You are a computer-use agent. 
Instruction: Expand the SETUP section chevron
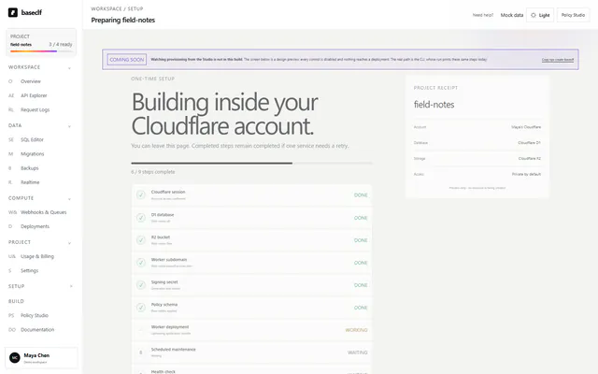coord(71,286)
